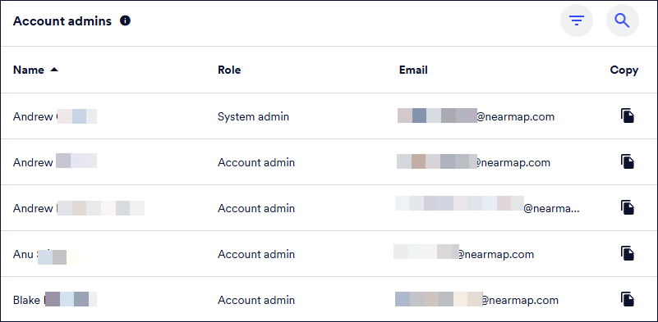The width and height of the screenshot is (658, 322).
Task: Click the search magnifier icon
Action: click(623, 20)
